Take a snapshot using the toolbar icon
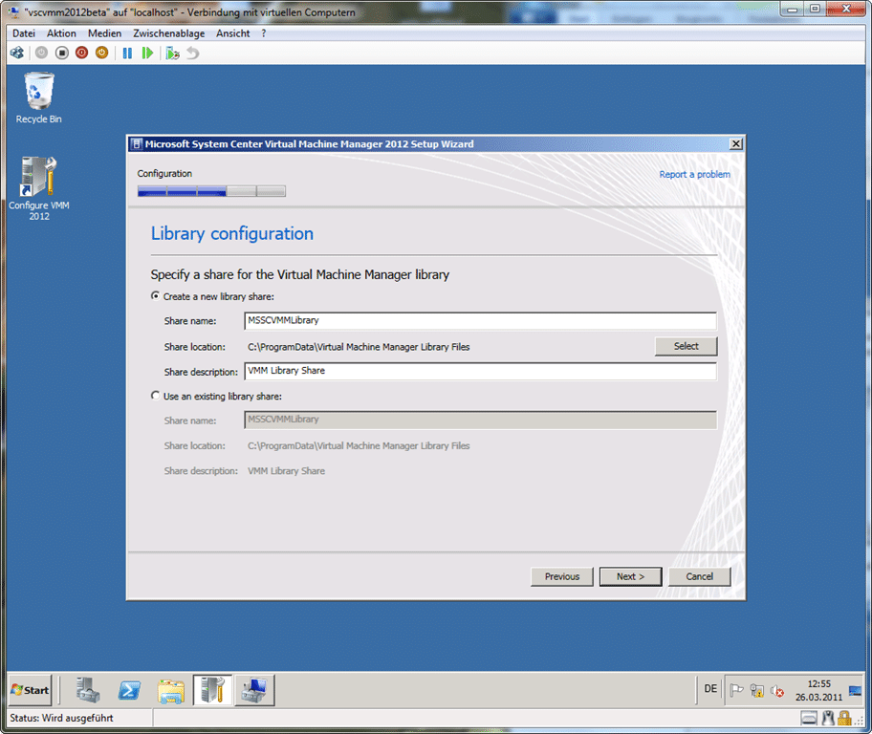 (172, 53)
